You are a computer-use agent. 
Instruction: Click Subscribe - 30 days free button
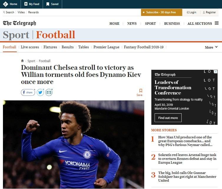[162, 12]
